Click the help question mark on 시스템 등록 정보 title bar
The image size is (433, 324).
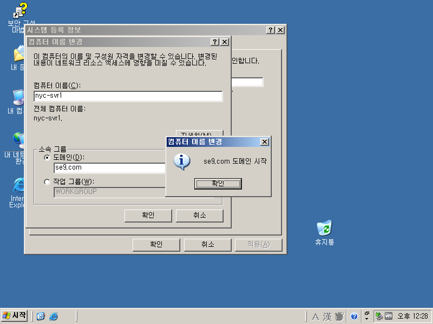(271, 30)
